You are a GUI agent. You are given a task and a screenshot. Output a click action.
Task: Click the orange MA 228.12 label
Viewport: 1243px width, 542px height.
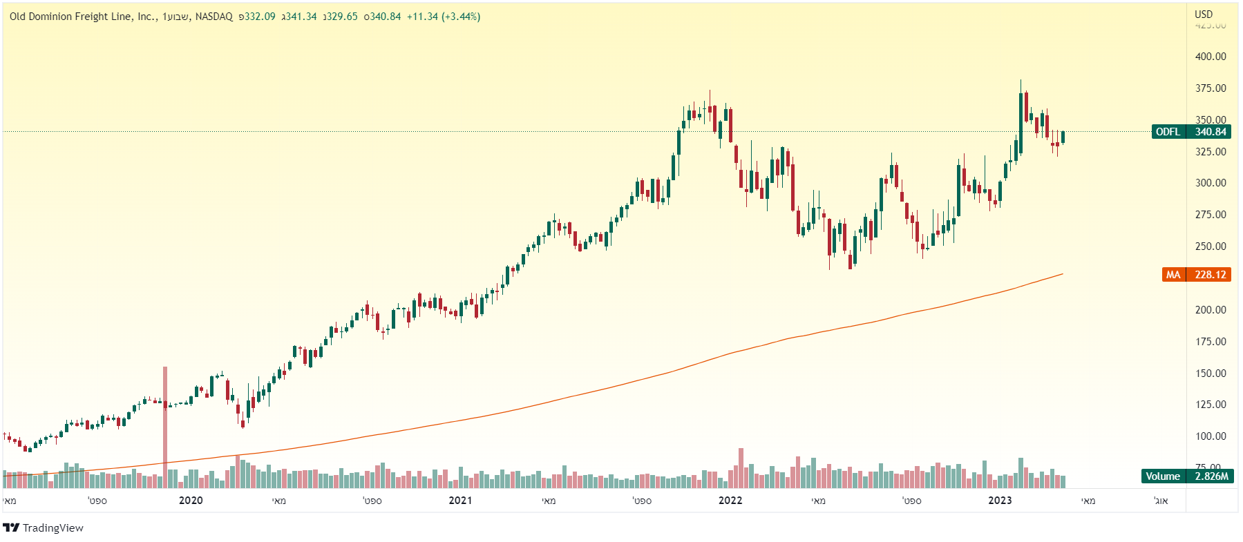point(1197,275)
